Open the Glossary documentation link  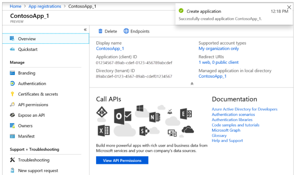point(219,135)
